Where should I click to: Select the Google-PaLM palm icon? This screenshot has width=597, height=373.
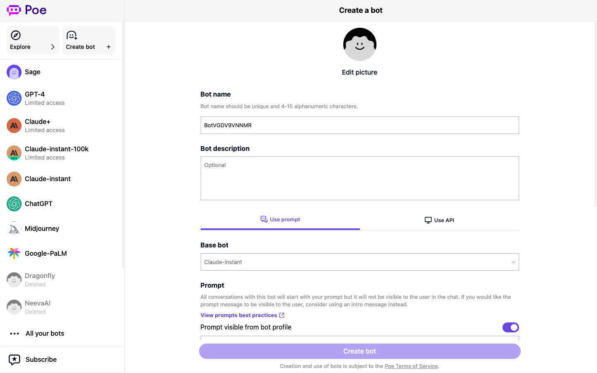[x=14, y=254]
